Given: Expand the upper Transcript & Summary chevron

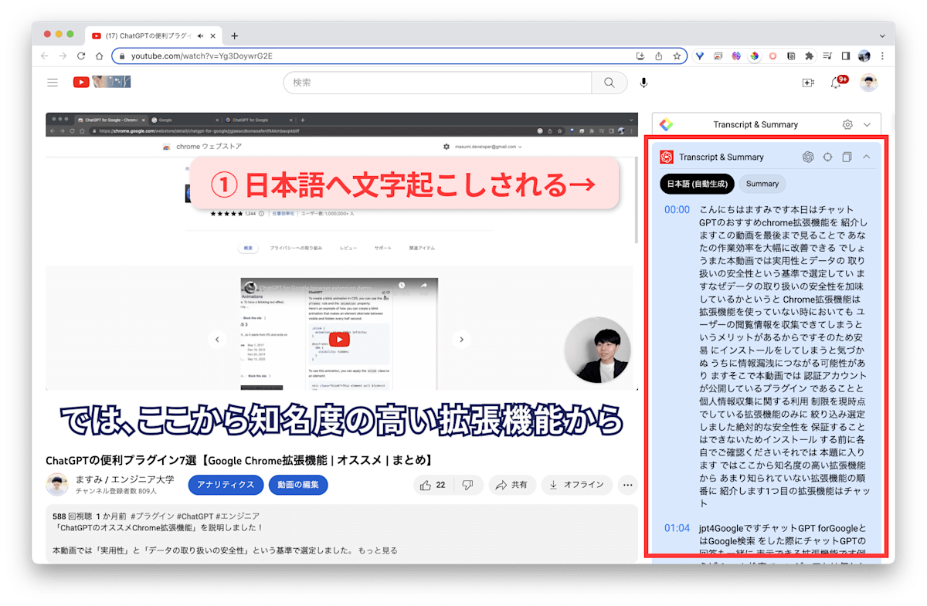Looking at the screenshot, I should coord(867,124).
